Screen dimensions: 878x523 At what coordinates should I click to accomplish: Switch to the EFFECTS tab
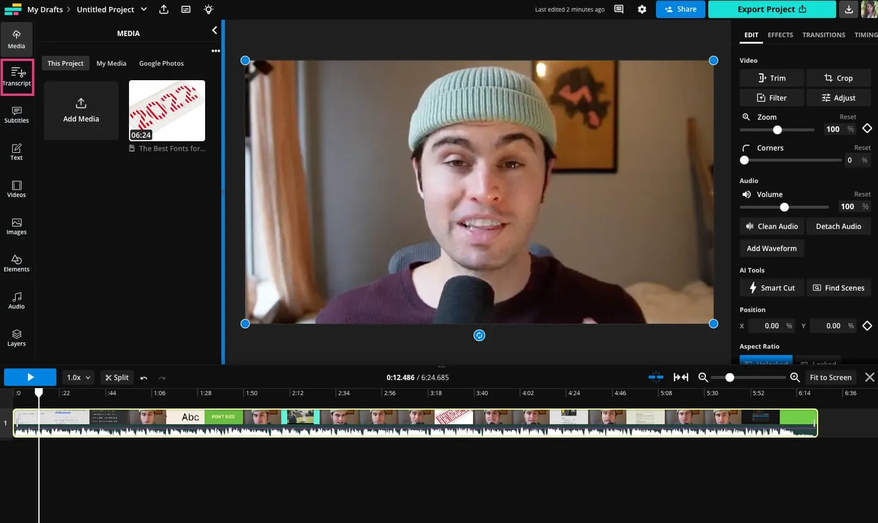pyautogui.click(x=780, y=35)
